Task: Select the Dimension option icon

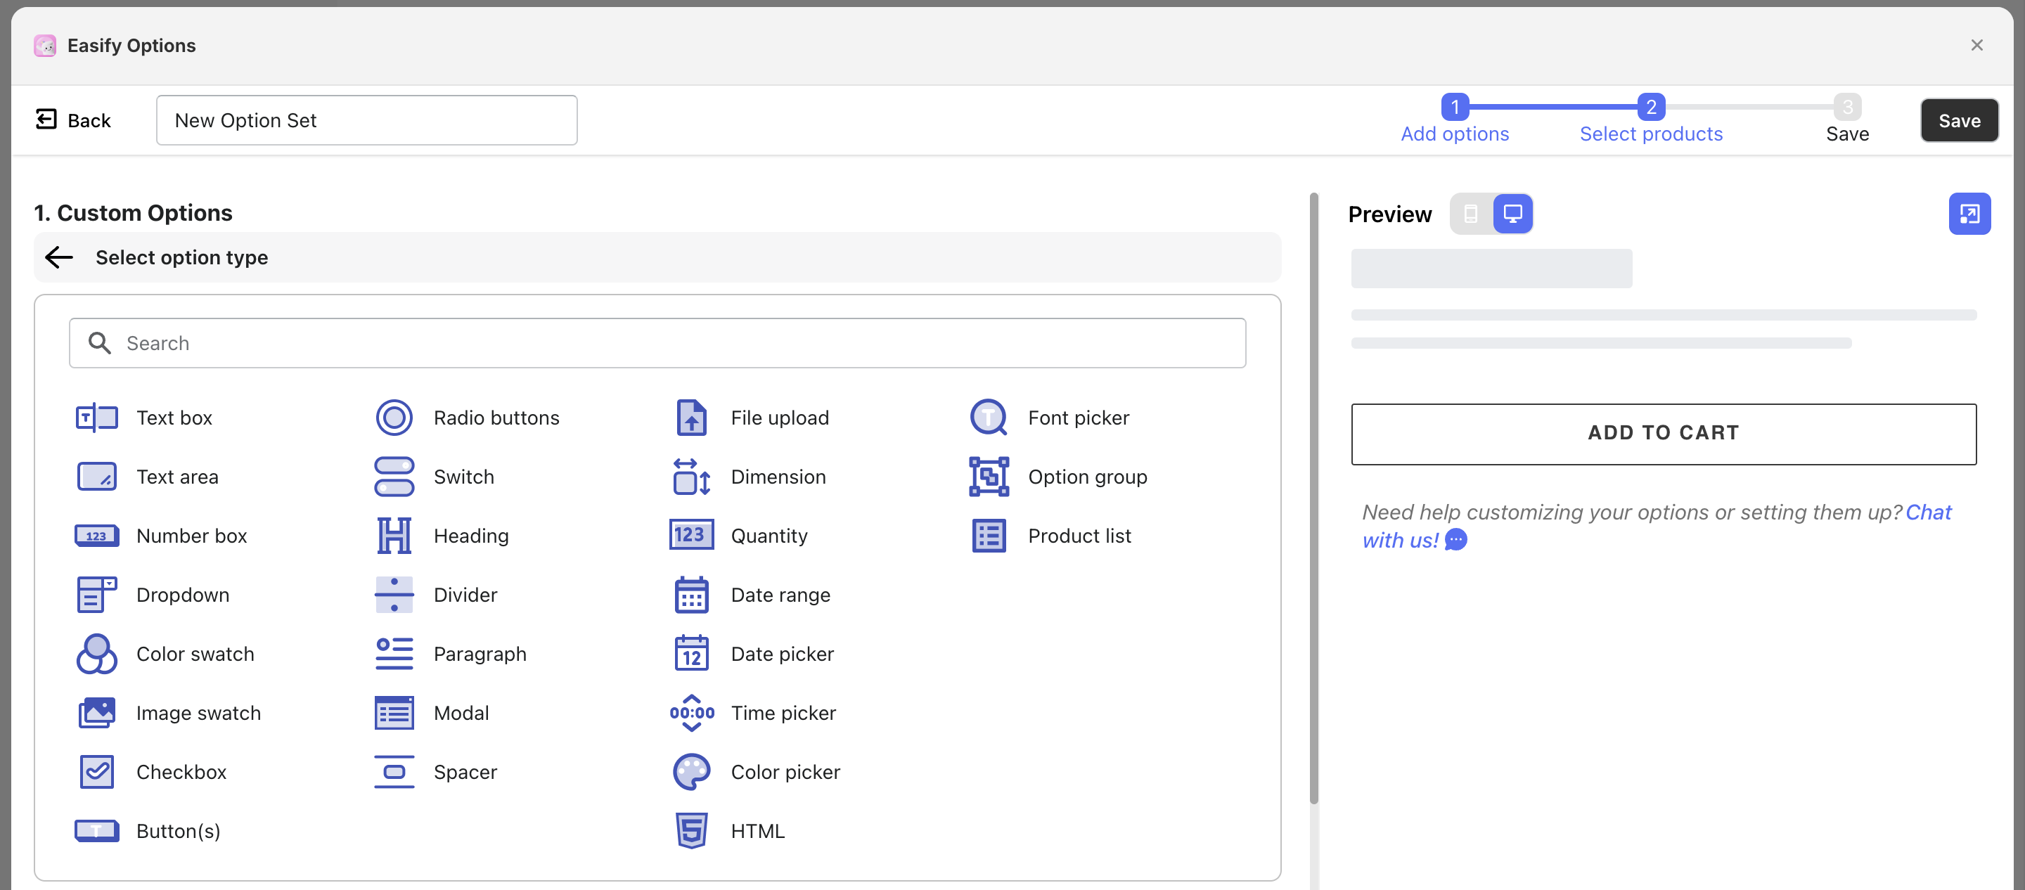Action: (x=691, y=477)
